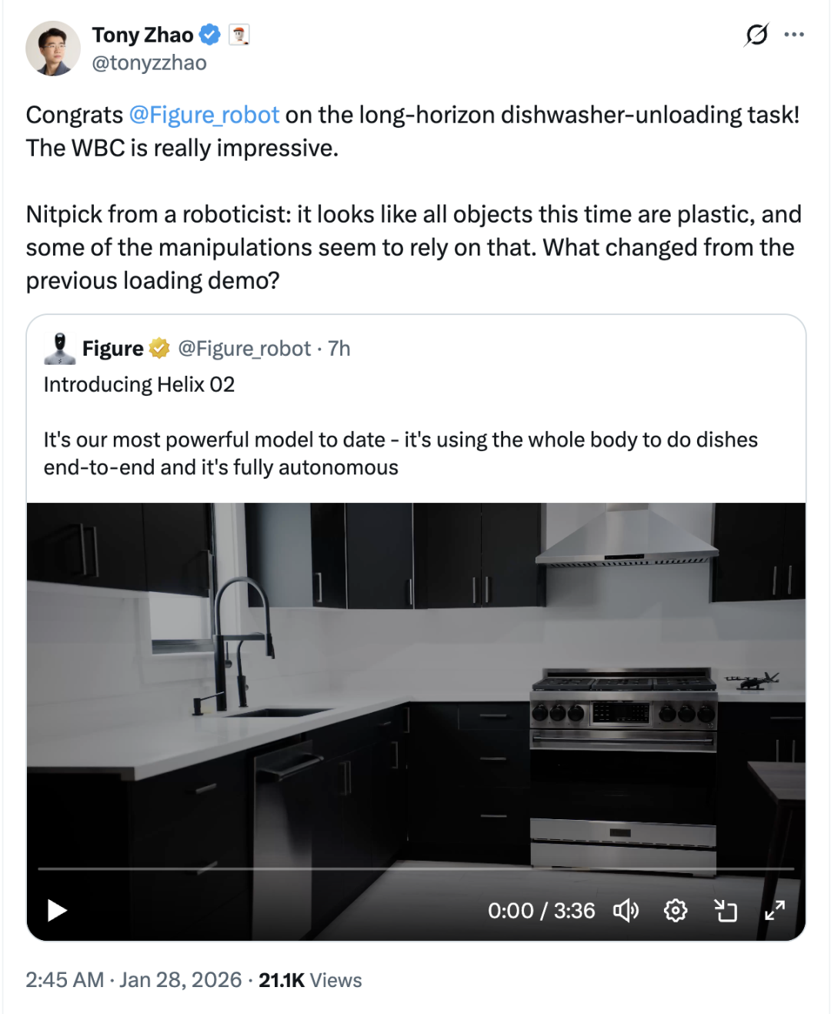Viewport: 831px width, 1014px height.
Task: View the 21.1K Views analytics
Action: pyautogui.click(x=310, y=980)
